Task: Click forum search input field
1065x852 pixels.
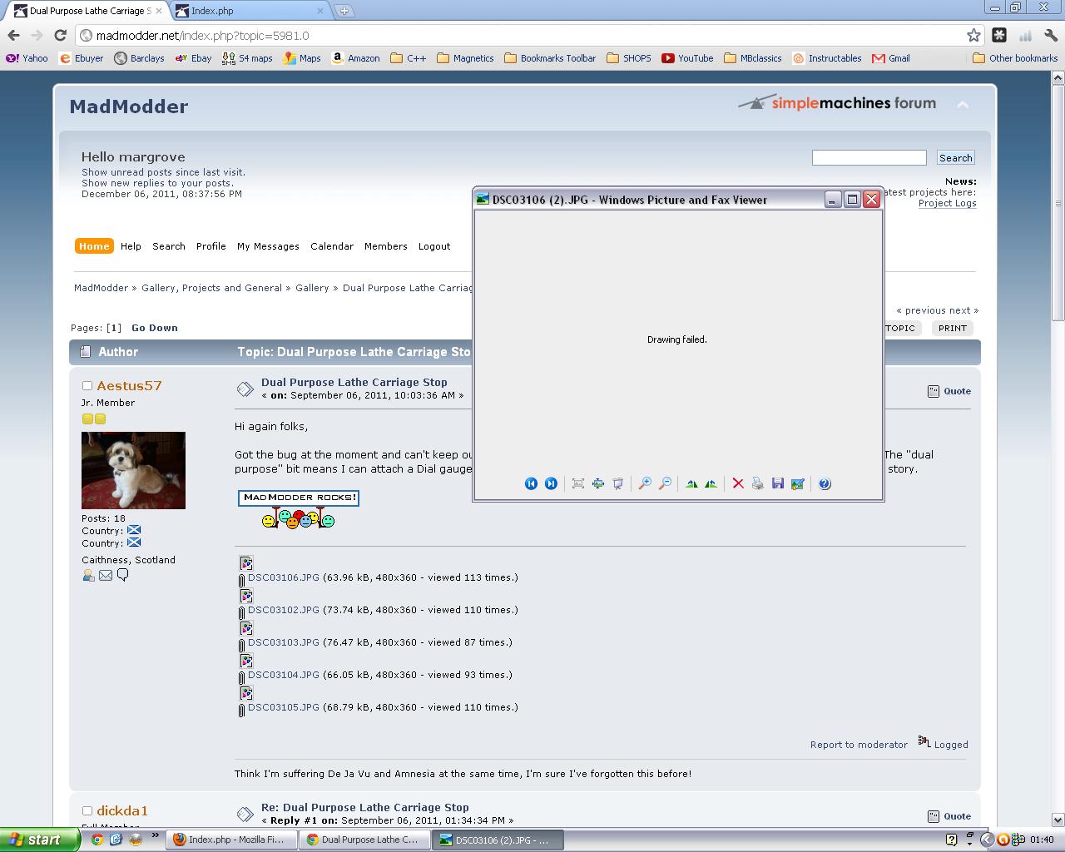Action: (869, 157)
